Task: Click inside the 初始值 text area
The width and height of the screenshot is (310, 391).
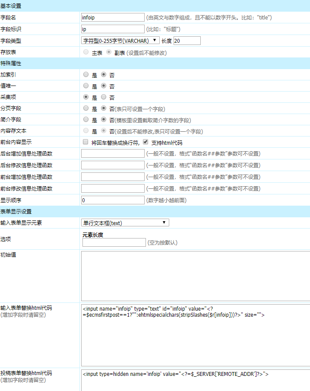Action: tap(195, 276)
